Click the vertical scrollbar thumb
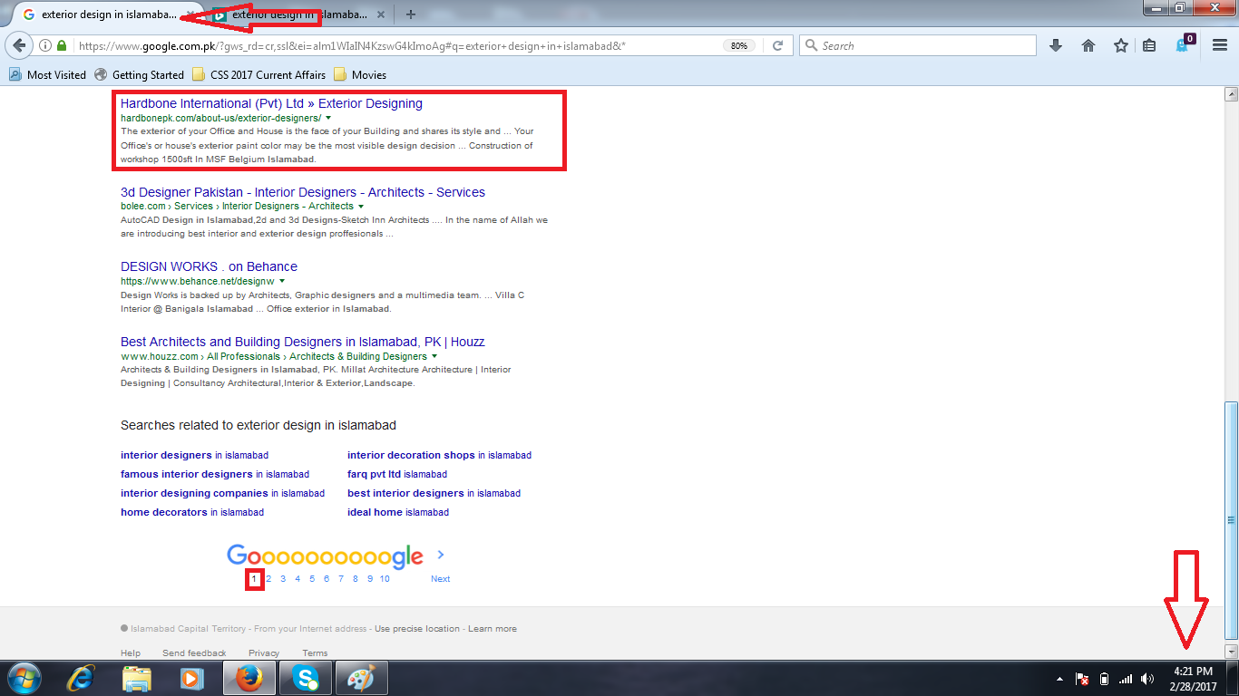The height and width of the screenshot is (696, 1239). (1231, 520)
